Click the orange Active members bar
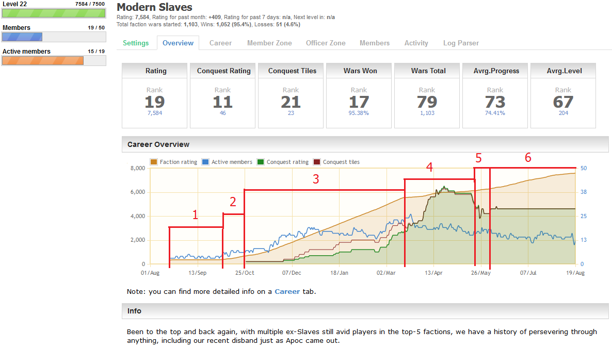 (43, 61)
